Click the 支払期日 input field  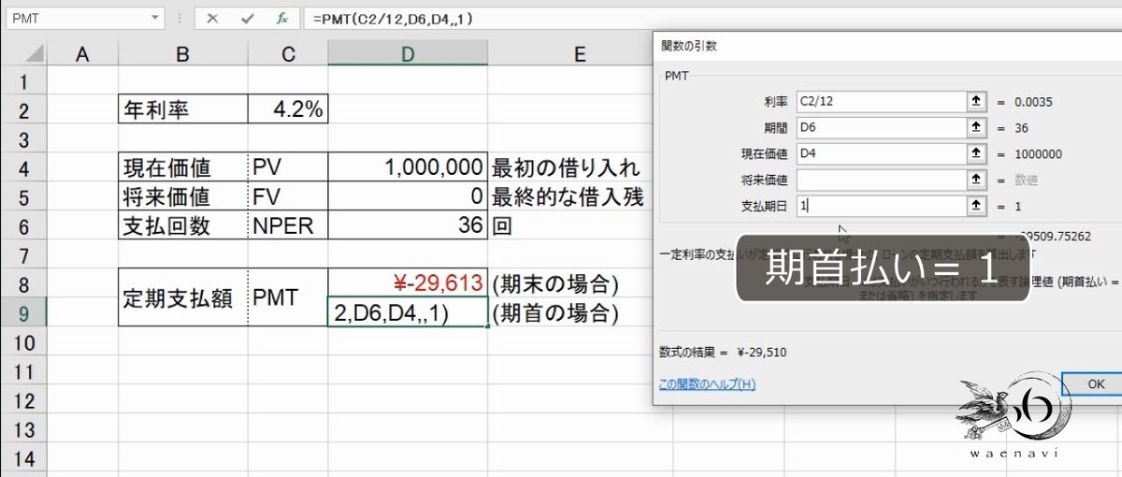click(880, 205)
